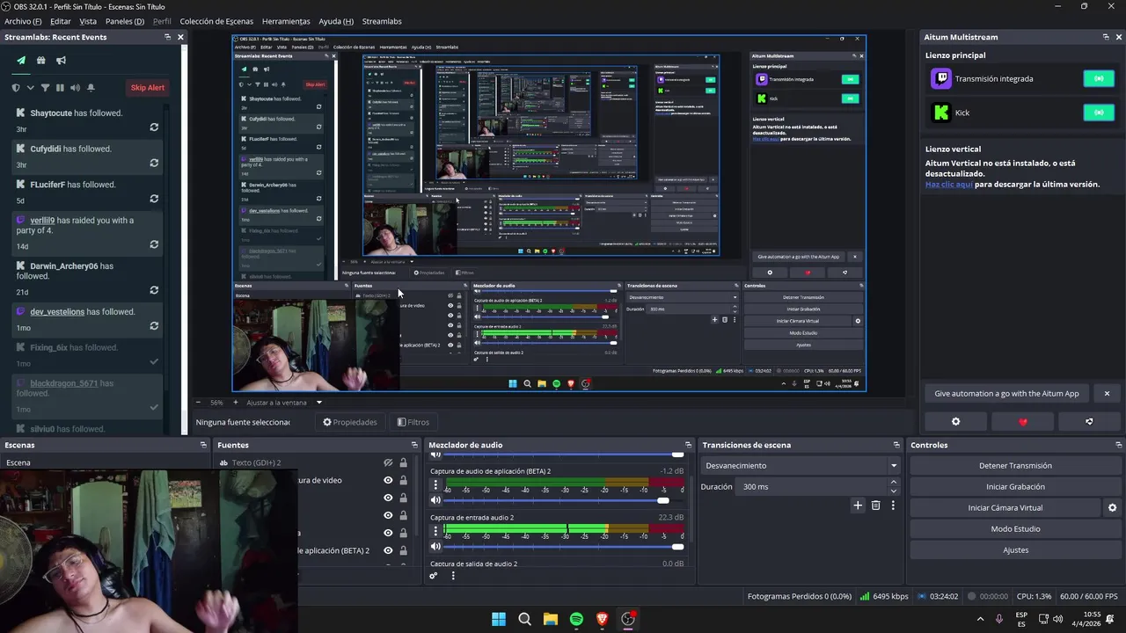Click Detener Transmisión button

1015,466
